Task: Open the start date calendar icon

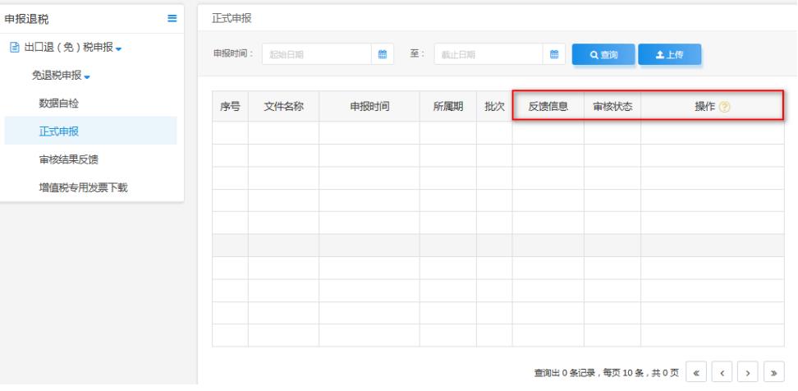Action: click(382, 55)
